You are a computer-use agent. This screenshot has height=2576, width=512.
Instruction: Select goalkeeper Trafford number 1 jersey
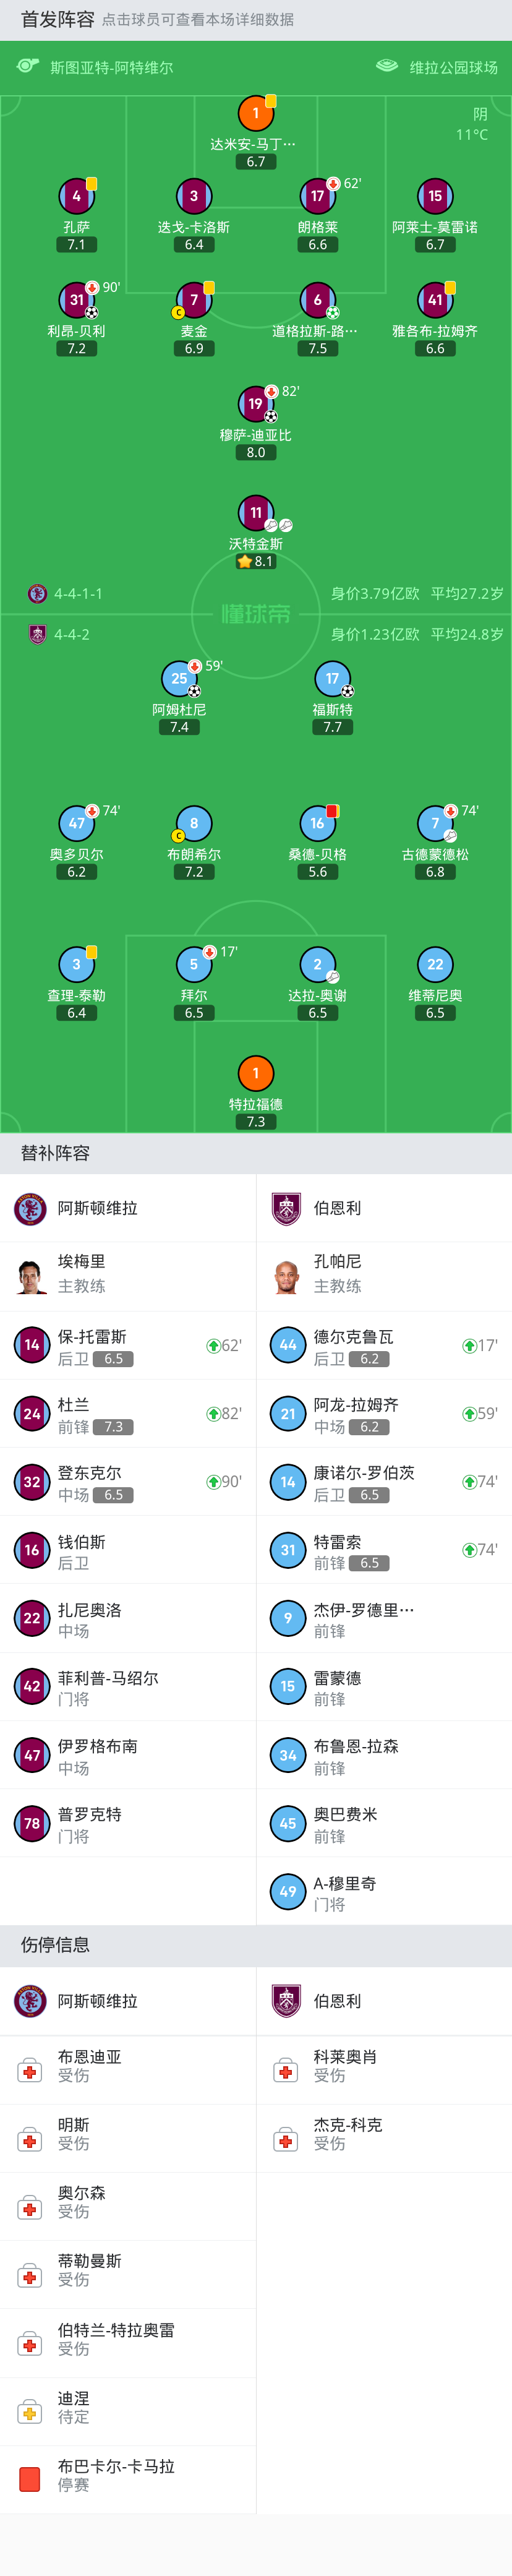coord(256,1073)
